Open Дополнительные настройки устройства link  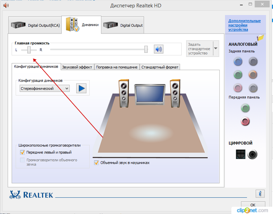click(x=244, y=25)
